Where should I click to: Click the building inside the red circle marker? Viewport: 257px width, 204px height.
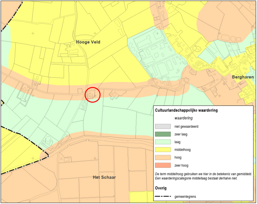coord(91,95)
